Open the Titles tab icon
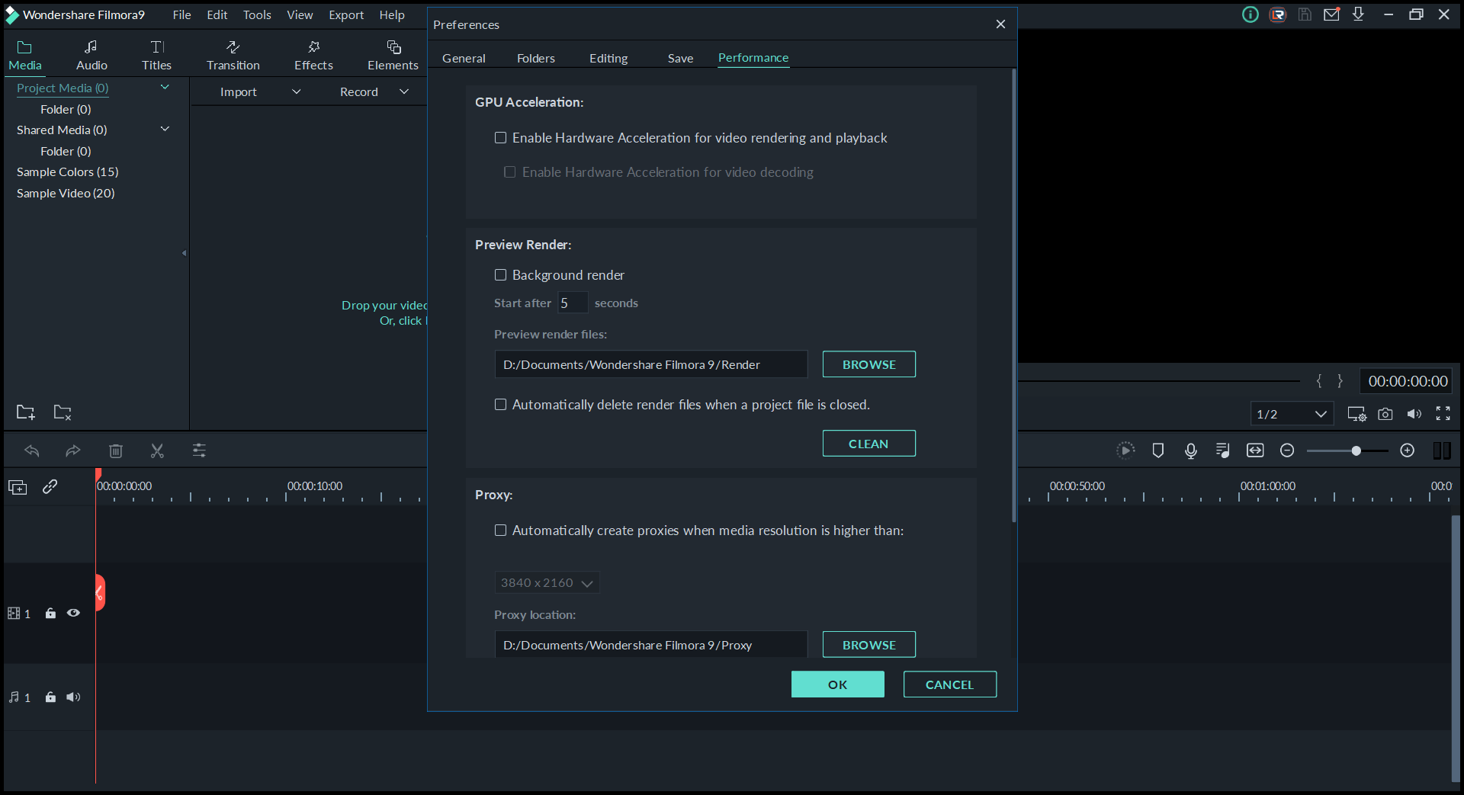Screen dimensions: 1464x795 [157, 47]
